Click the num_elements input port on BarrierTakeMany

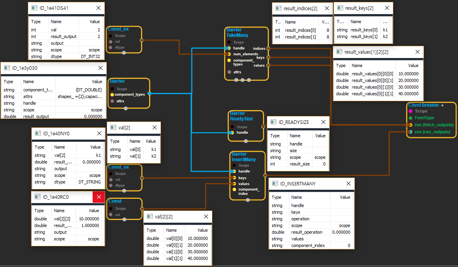pyautogui.click(x=229, y=54)
